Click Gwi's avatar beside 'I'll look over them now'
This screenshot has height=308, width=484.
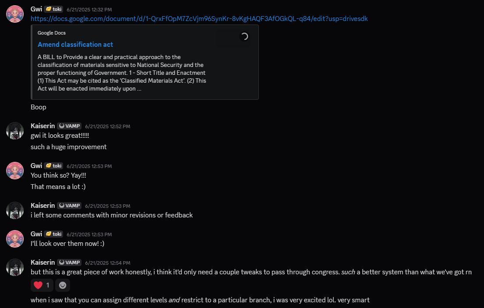click(x=15, y=239)
